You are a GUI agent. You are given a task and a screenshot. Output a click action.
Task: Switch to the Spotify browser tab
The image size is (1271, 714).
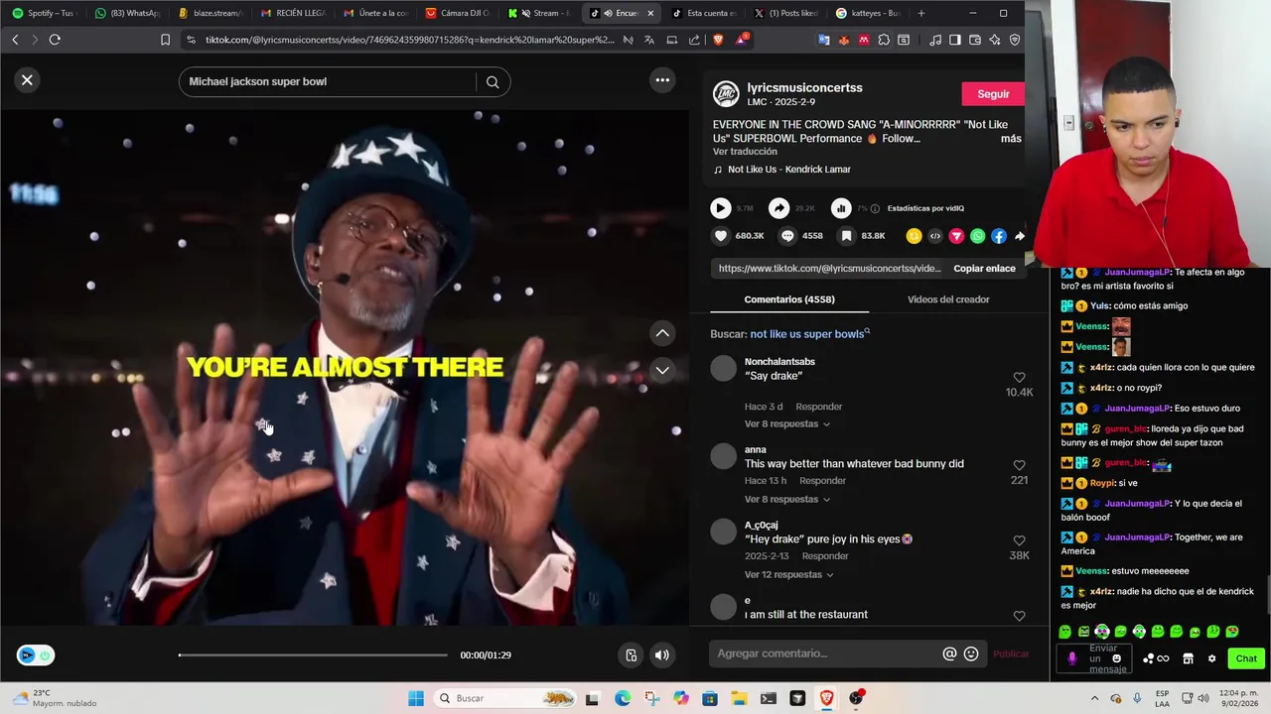43,13
